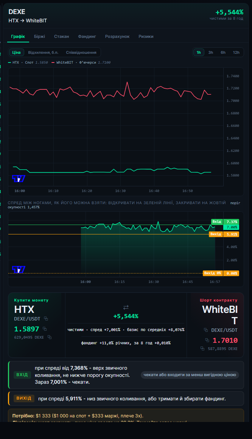Copy the 587,8895 DEXE amount
The width and height of the screenshot is (252, 439).
pos(202,348)
